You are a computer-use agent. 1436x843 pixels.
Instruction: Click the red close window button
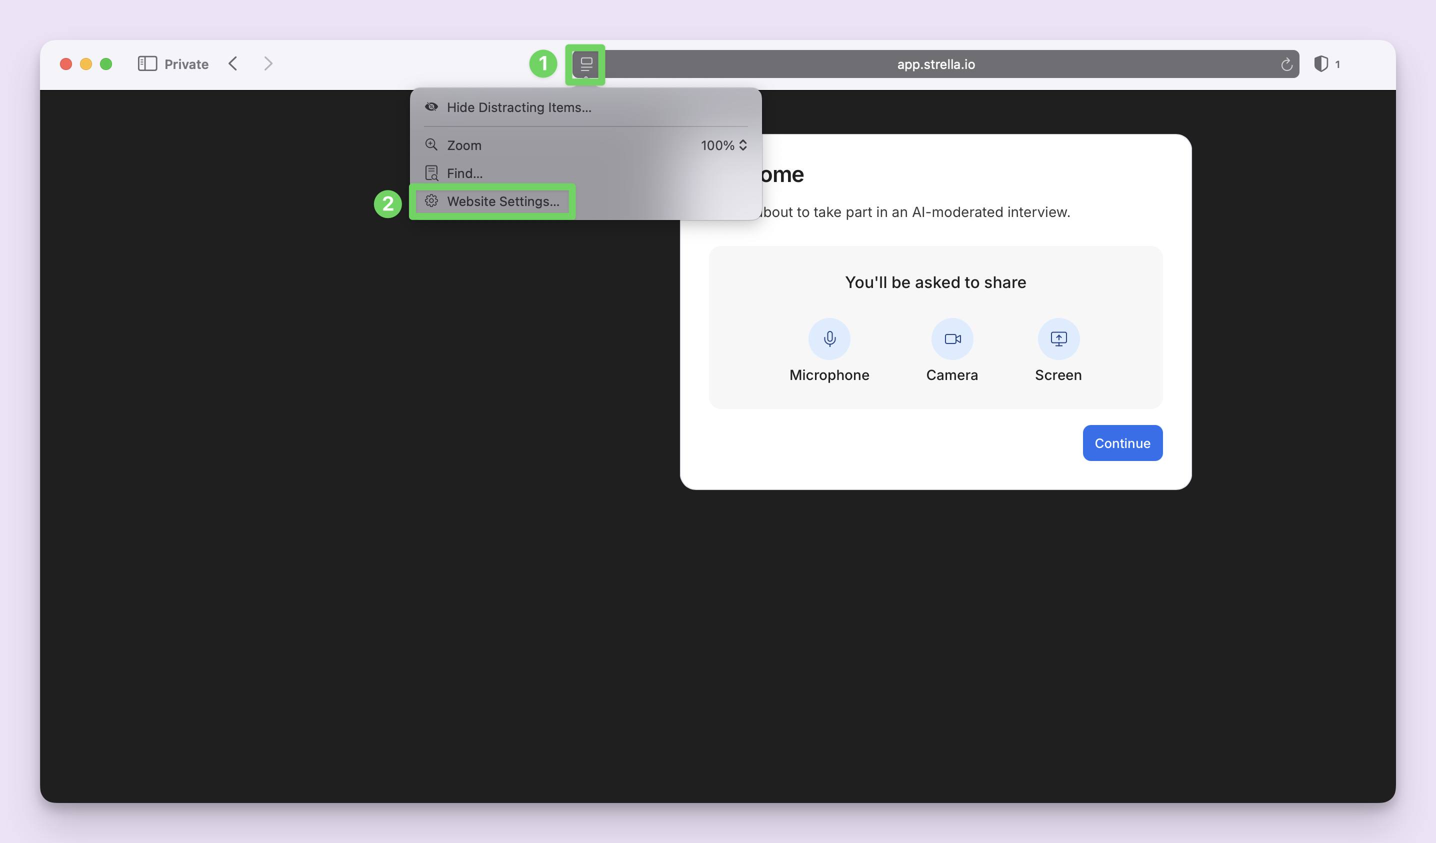[x=66, y=64]
